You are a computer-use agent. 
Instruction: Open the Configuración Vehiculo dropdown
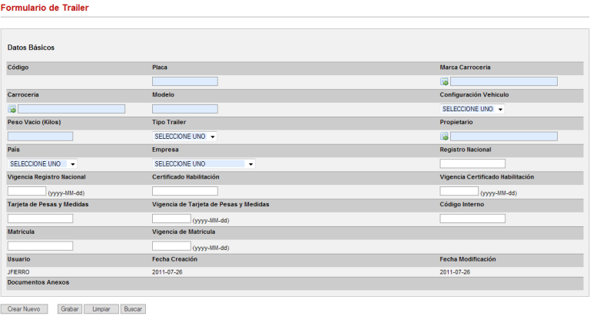click(x=472, y=109)
